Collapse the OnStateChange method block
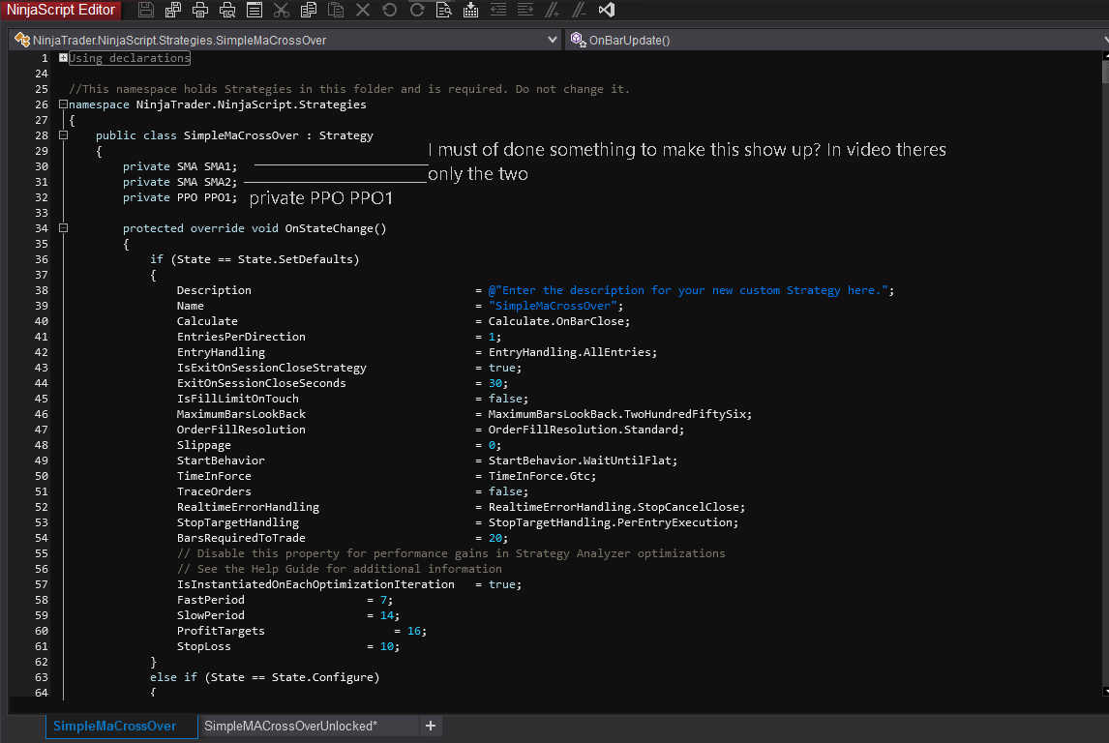Viewport: 1109px width, 743px height. click(63, 228)
